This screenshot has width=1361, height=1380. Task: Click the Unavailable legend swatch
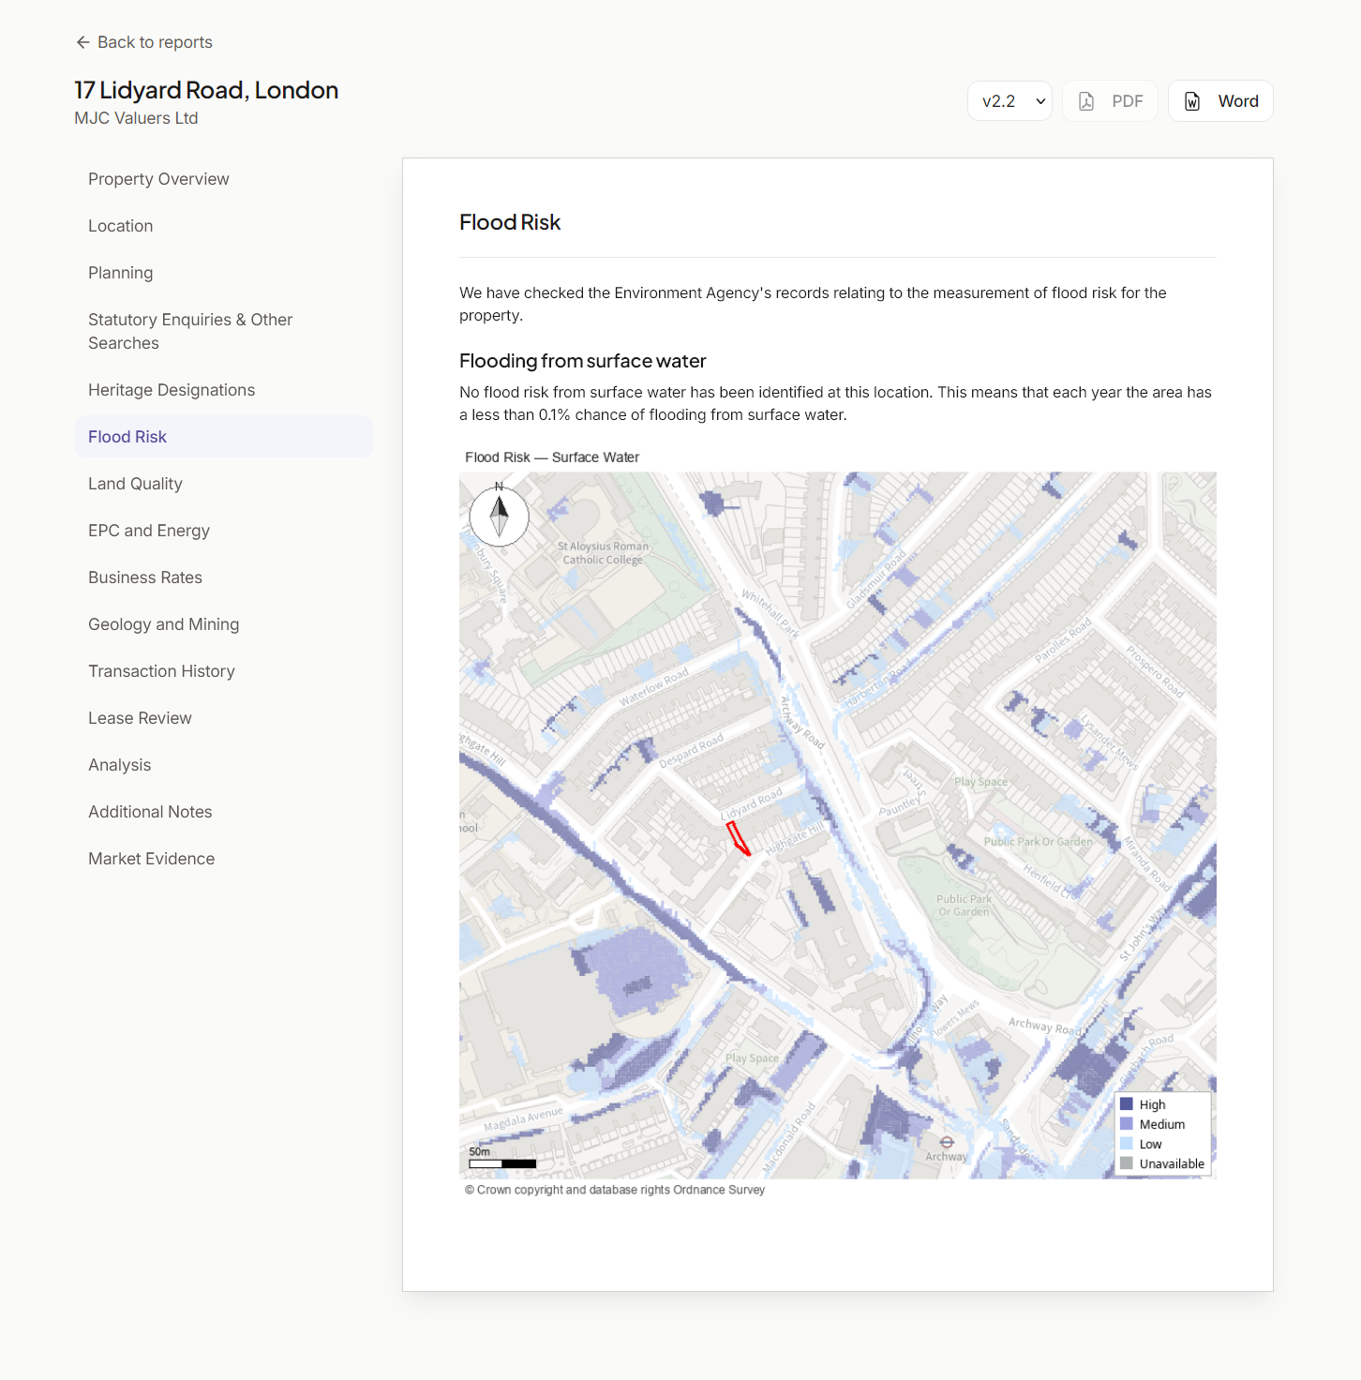pyautogui.click(x=1127, y=1163)
